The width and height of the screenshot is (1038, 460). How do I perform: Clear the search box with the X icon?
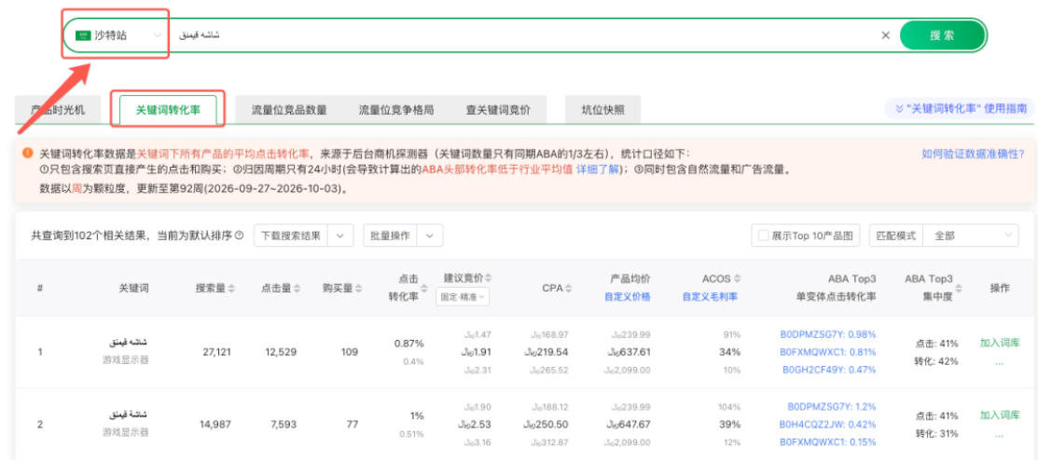(885, 35)
